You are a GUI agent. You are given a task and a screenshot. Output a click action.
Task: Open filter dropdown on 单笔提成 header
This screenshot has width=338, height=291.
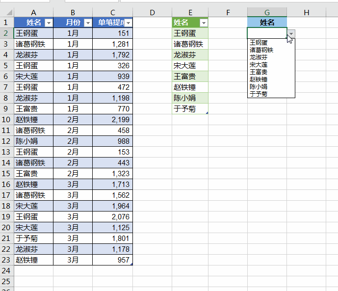coord(128,23)
